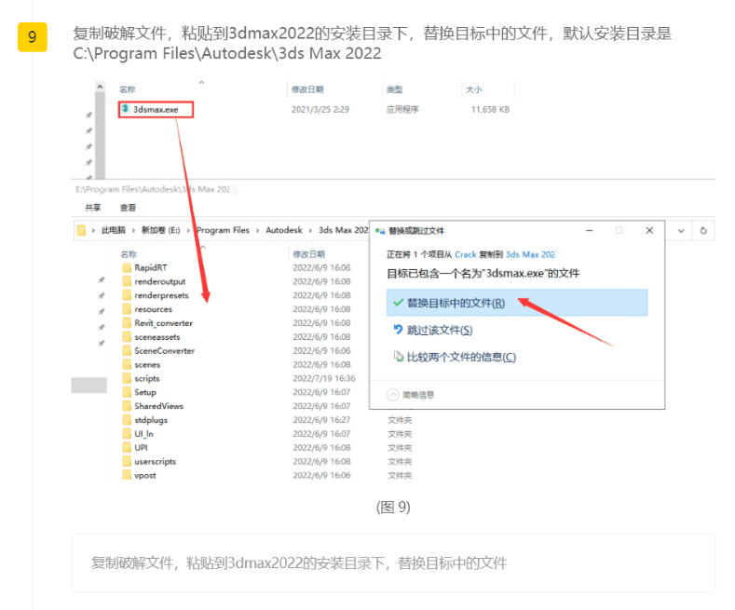Open address bar history dropdown

[x=681, y=231]
